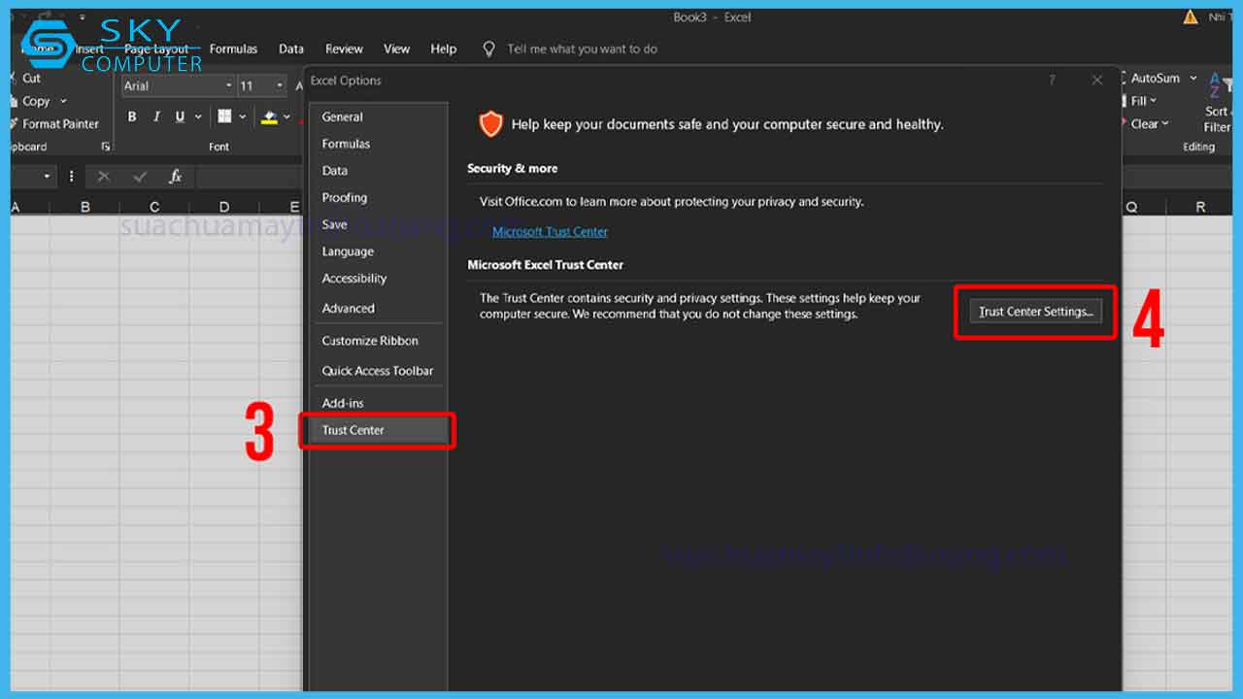Viewport: 1243px width, 699px height.
Task: Click into the formula bar input
Action: tap(251, 177)
